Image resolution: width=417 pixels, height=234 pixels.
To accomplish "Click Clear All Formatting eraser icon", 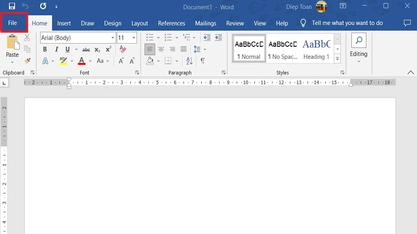I will [x=122, y=49].
